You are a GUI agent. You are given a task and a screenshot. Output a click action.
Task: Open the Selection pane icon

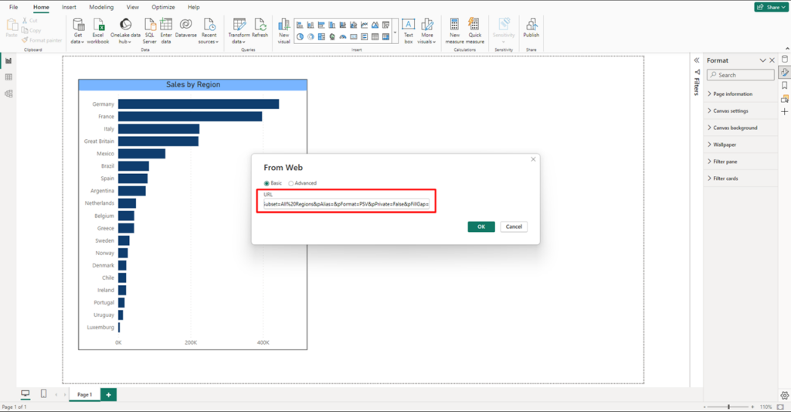[x=785, y=98]
